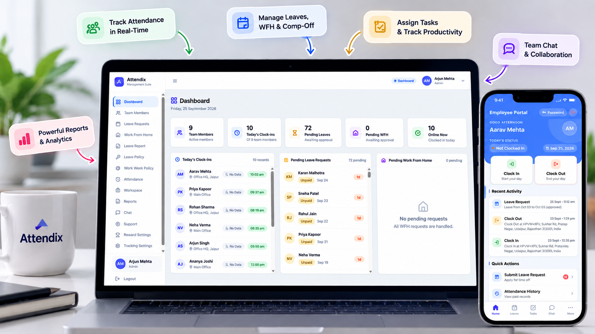The image size is (595, 334).
Task: Click the Chat bubble icon in sidebar
Action: (x=118, y=213)
